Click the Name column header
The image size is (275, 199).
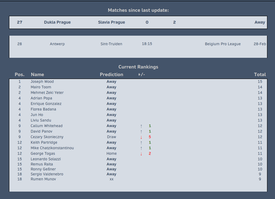[37, 74]
